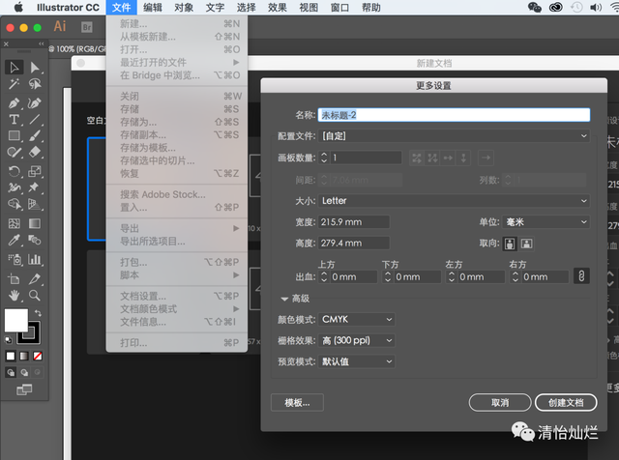Choose landscape orientation button
The height and width of the screenshot is (460, 619).
tap(527, 243)
